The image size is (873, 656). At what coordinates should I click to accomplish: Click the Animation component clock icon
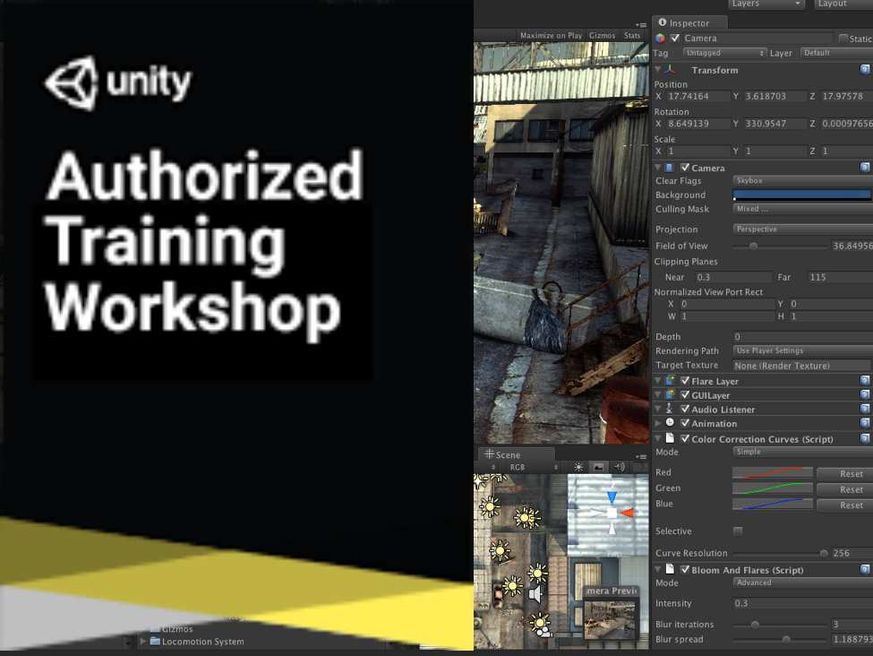(670, 423)
